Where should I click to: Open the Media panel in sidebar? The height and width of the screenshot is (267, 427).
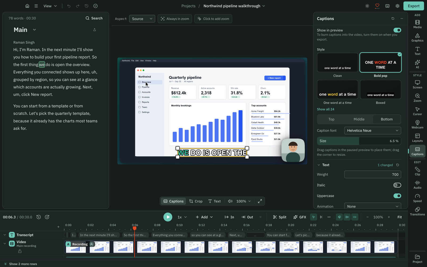tap(417, 24)
